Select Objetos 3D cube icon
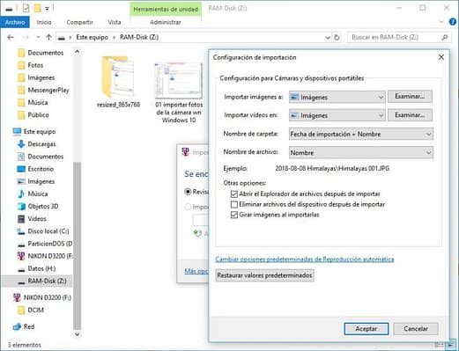459x351 pixels. click(21, 206)
